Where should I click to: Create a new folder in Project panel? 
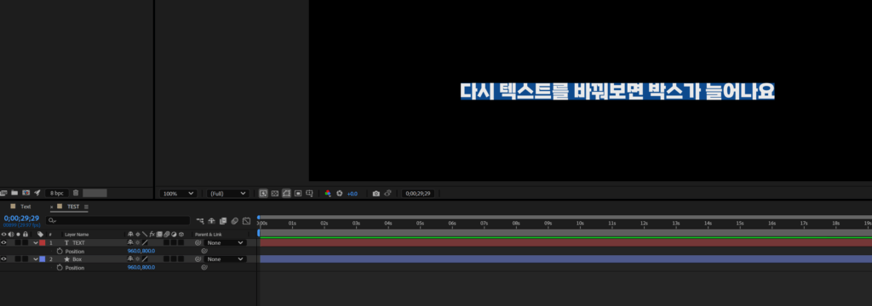[14, 193]
